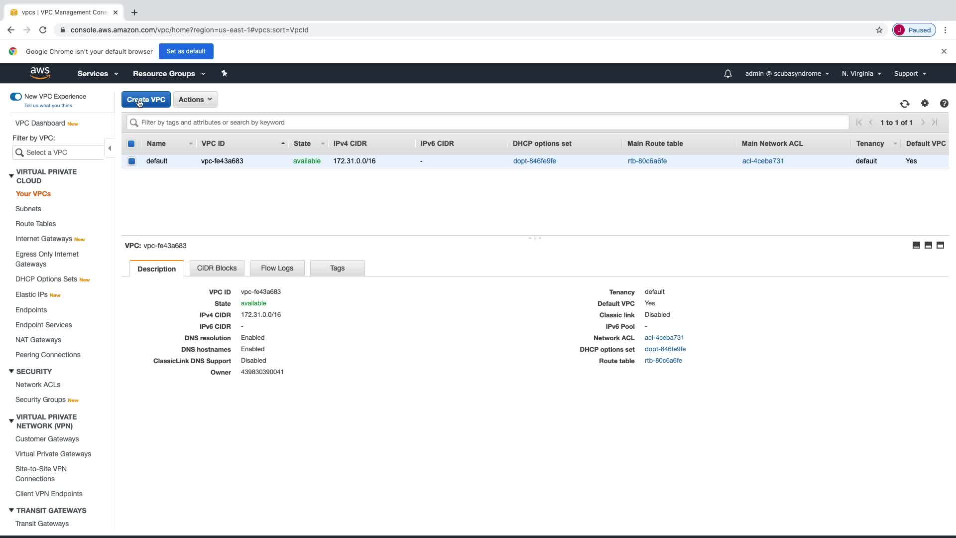Maximize details pane with rightmost layout icon

[x=940, y=245]
